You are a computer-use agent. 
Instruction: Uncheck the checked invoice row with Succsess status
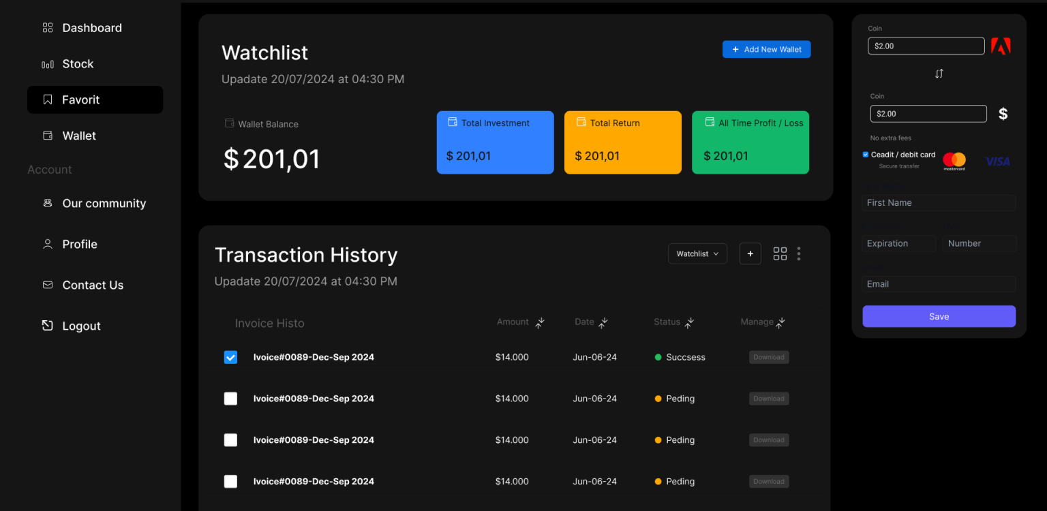point(231,357)
